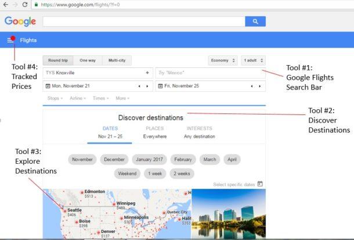
Task: Choose the April month chip
Action: [232, 159]
